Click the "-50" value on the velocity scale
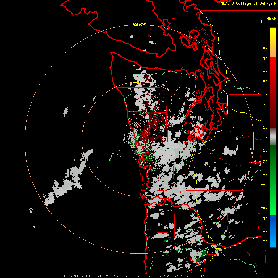Screen dimensions: 278x278 [264, 196]
